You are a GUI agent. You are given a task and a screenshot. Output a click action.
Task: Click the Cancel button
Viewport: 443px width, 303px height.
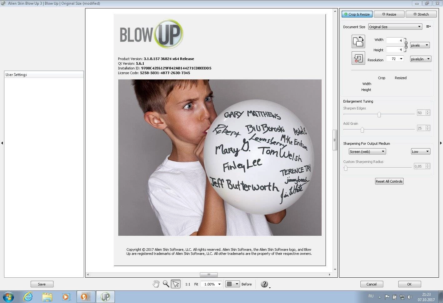(371, 284)
